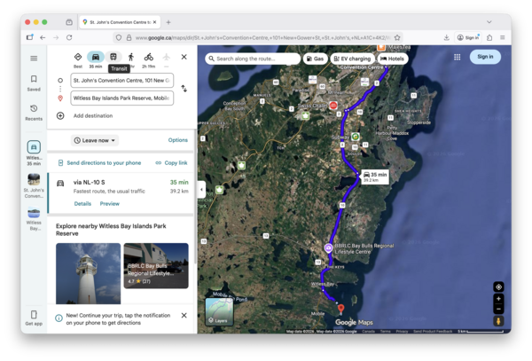Image resolution: width=532 pixels, height=361 pixels.
Task: Click the Get app phone icon
Action: 34,314
